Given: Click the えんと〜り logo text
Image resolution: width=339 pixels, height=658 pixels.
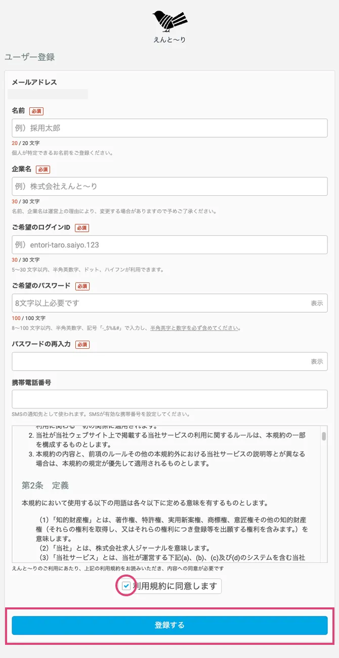Looking at the screenshot, I should tap(169, 40).
